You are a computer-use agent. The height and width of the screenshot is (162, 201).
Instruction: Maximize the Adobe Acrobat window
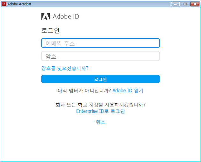click(x=185, y=4)
